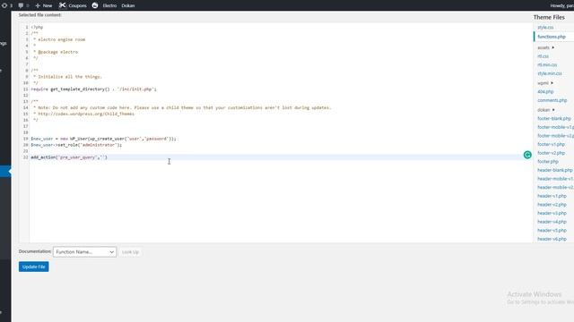The image size is (574, 322).
Task: Click the 'Note: Do not add custom code' comment
Action: [182, 107]
